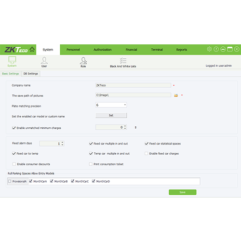
Task: Check the ProvisionalA entry model box
Action: [x=10, y=181]
